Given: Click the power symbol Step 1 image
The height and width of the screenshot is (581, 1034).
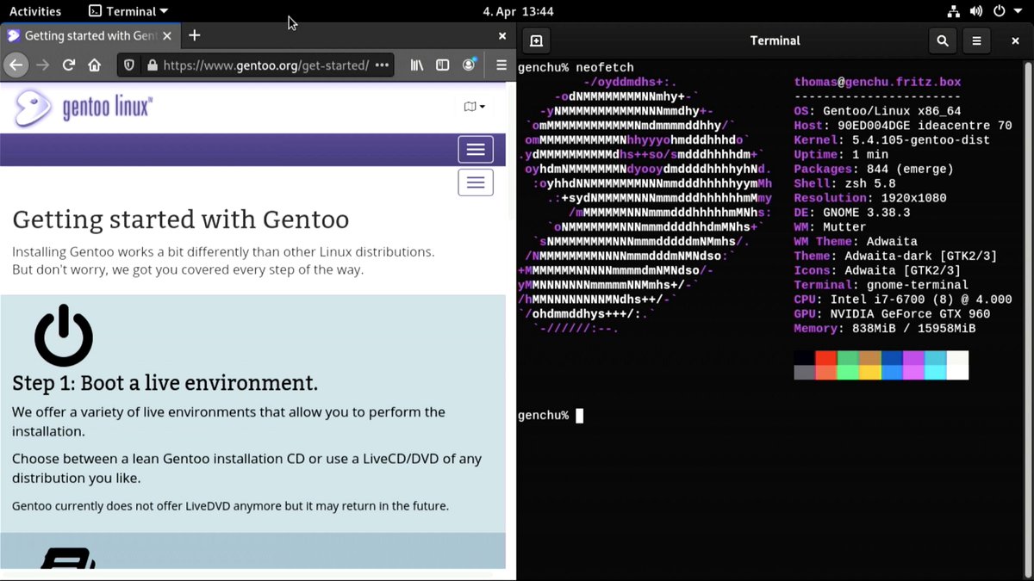Looking at the screenshot, I should coord(64,335).
